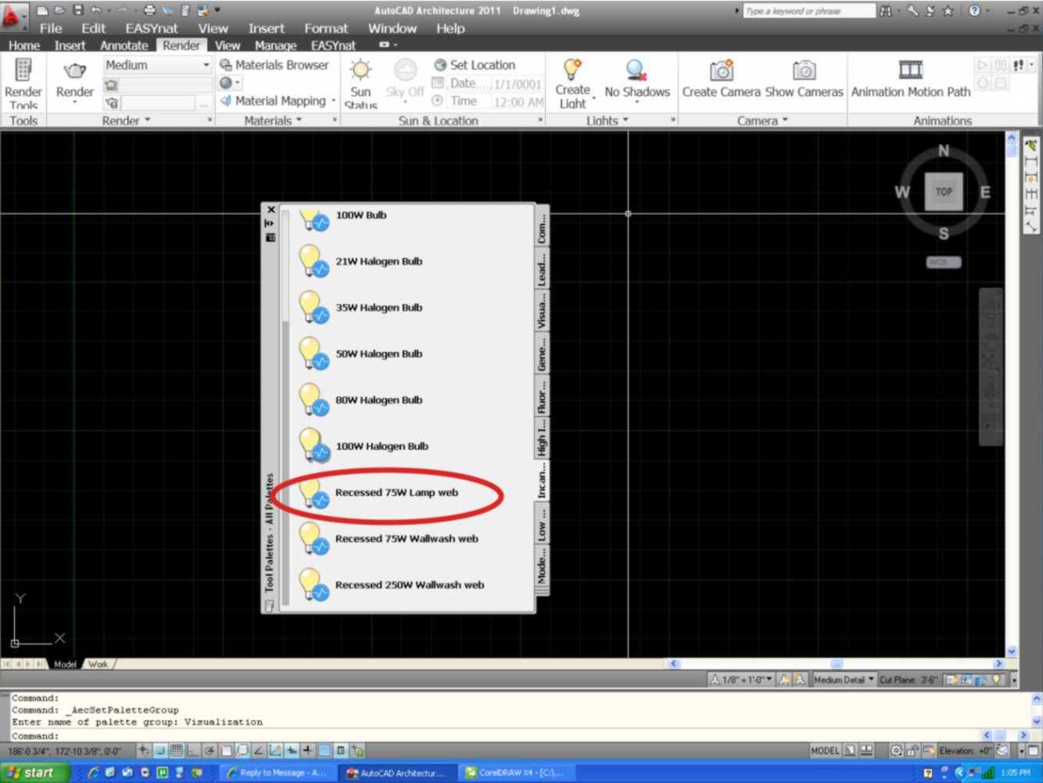The height and width of the screenshot is (783, 1043).
Task: Open the Medium Detail display dropdown
Action: [844, 680]
